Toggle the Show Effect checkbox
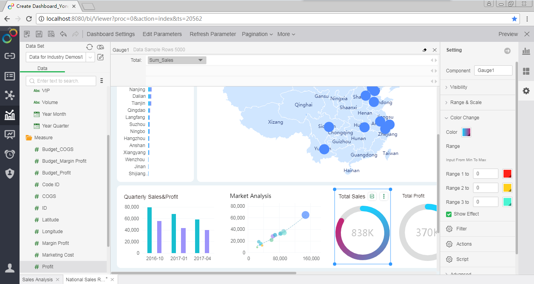The image size is (534, 284). [449, 214]
